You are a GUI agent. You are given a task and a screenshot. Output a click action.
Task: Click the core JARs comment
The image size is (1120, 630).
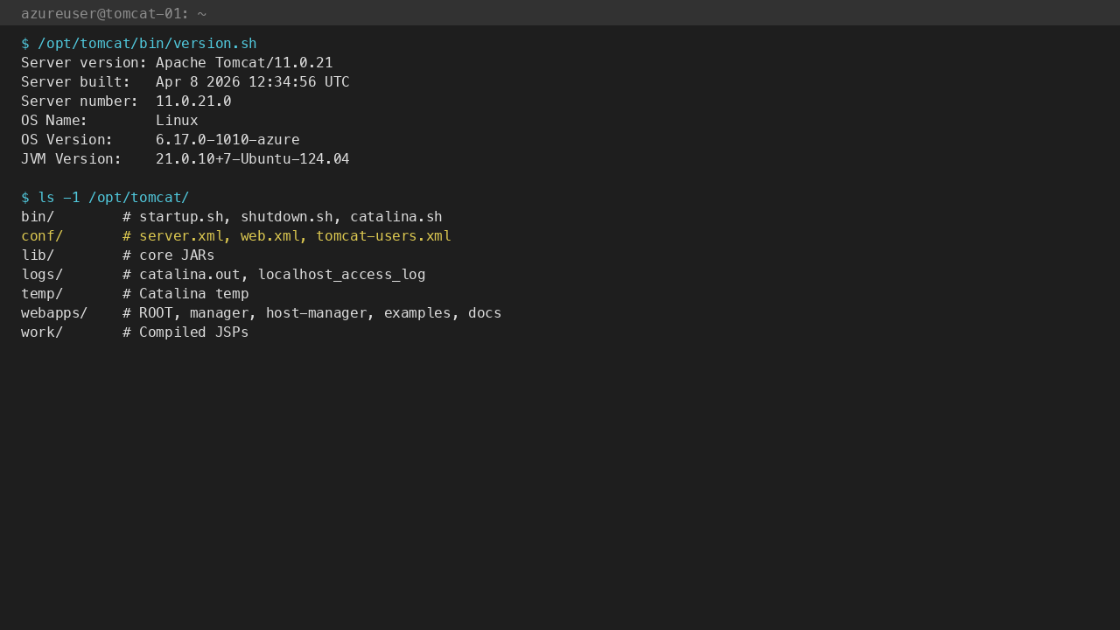tap(169, 255)
